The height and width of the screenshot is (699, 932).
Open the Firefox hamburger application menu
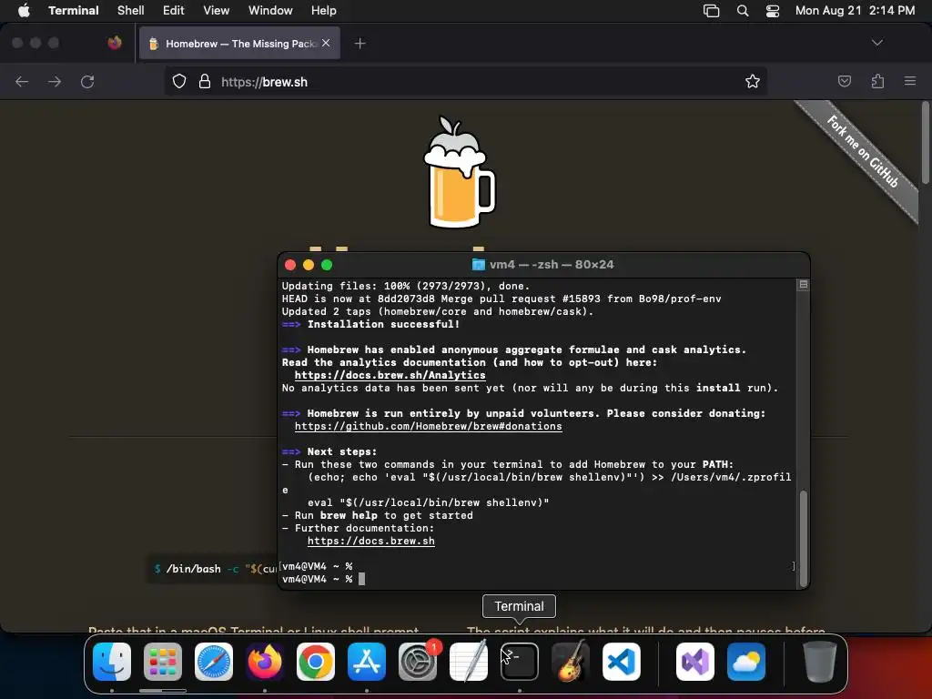[910, 81]
